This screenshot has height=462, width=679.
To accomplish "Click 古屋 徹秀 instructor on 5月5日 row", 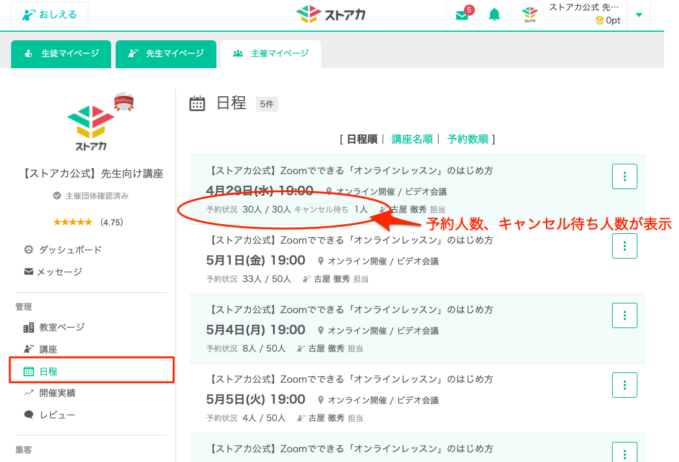I will click(326, 418).
